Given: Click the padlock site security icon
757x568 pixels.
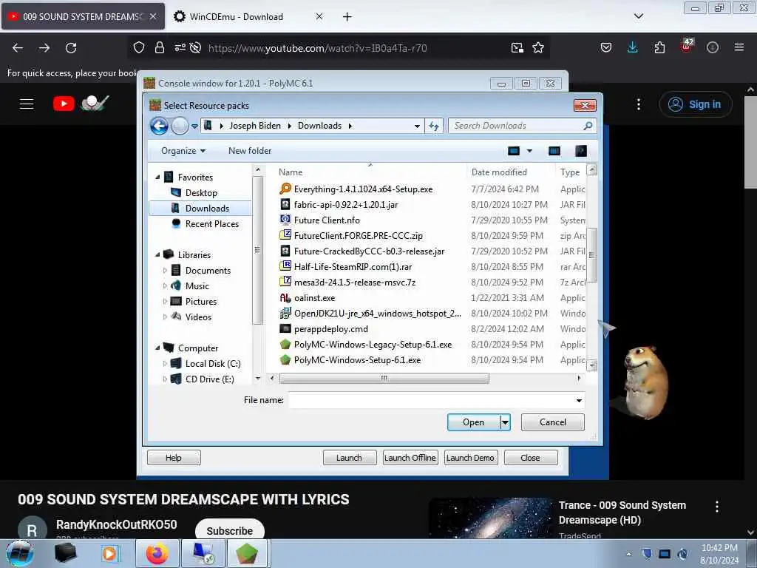Looking at the screenshot, I should click(160, 48).
